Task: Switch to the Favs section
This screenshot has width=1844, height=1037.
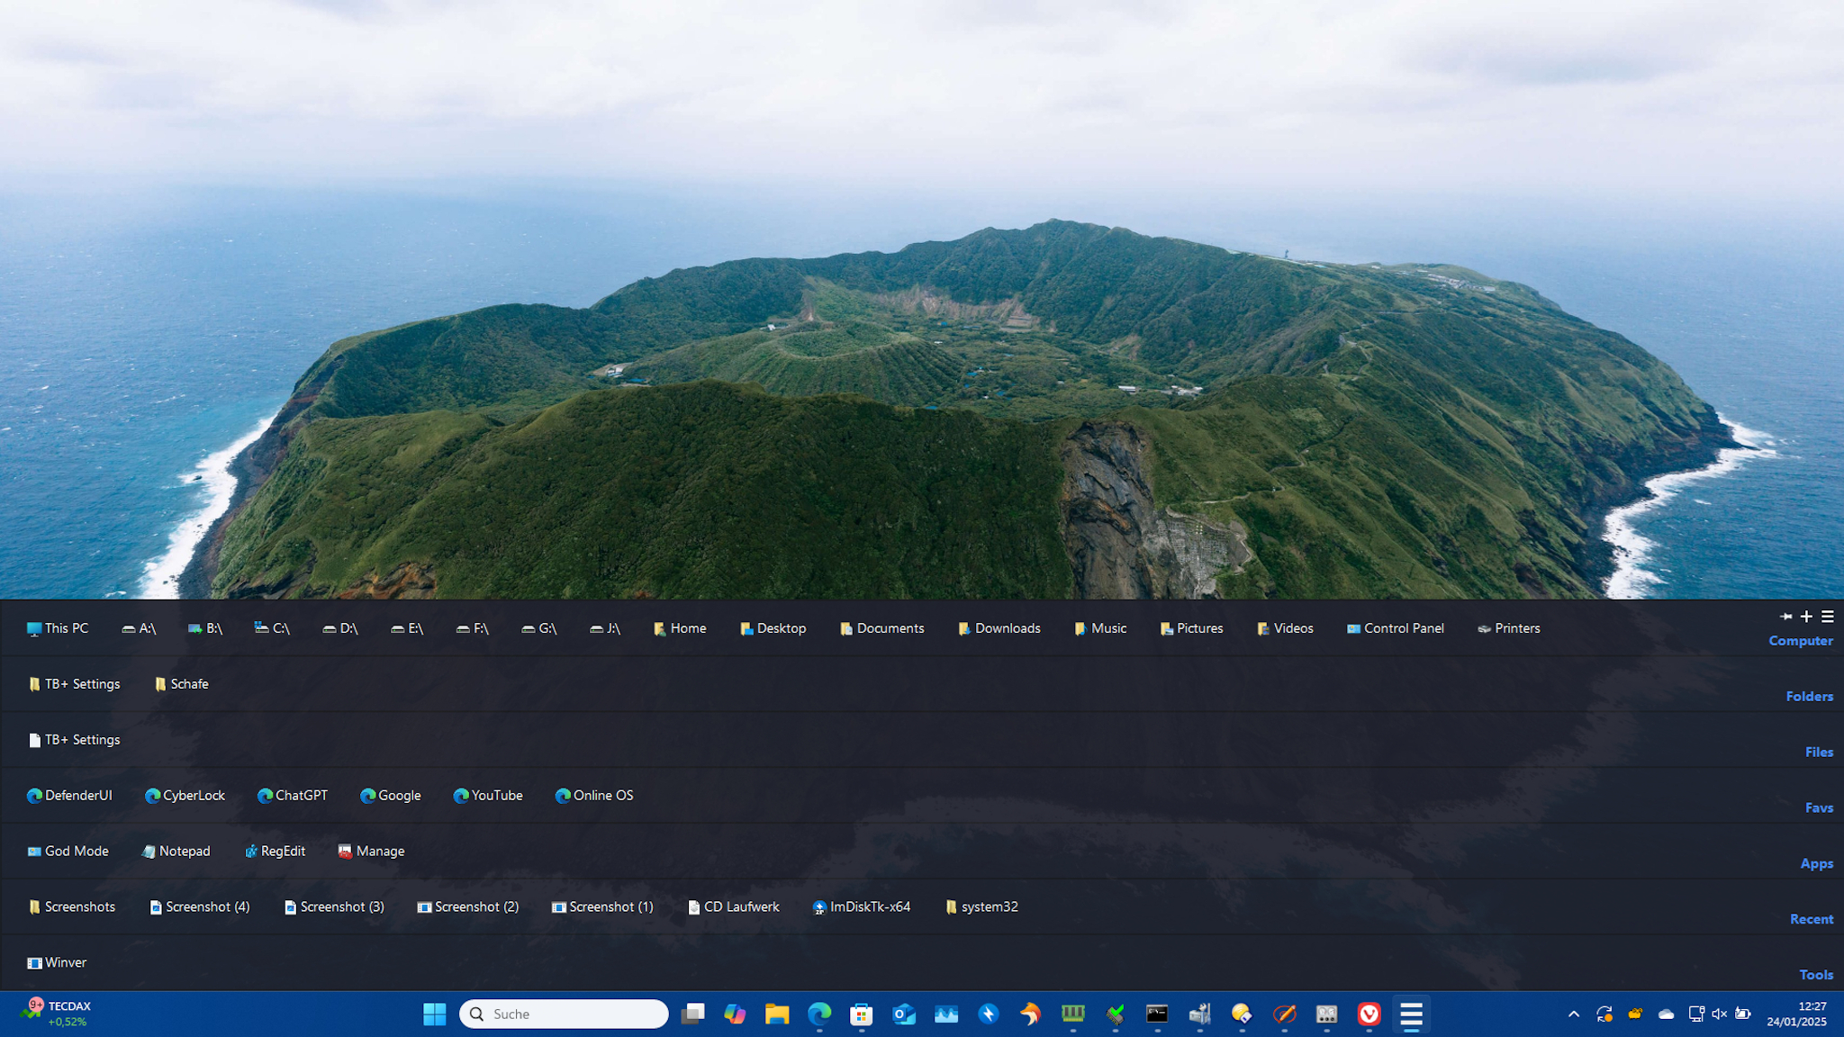Action: [x=1818, y=807]
